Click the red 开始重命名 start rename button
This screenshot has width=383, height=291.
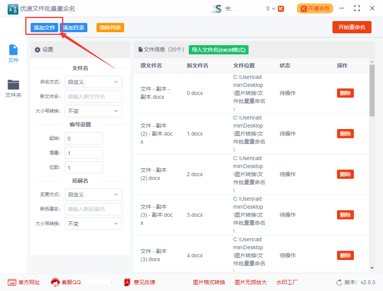[352, 28]
